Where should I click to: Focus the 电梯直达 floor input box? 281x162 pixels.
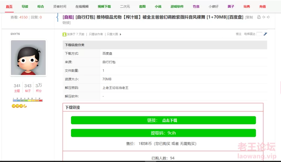coord(259,34)
